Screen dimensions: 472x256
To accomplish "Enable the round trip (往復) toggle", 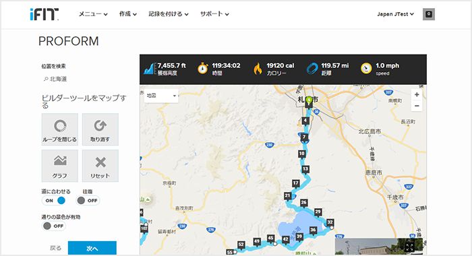I will pyautogui.click(x=88, y=201).
